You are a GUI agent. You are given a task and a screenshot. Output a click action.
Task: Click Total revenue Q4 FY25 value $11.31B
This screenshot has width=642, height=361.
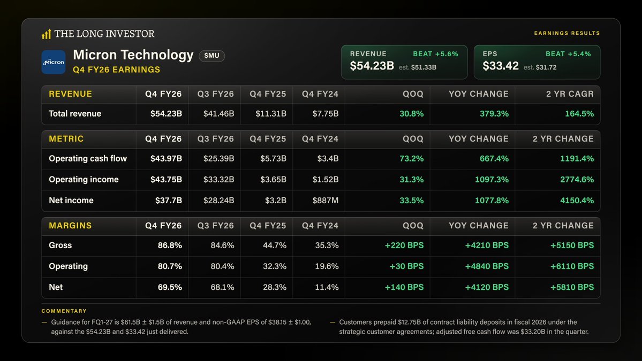coord(270,114)
